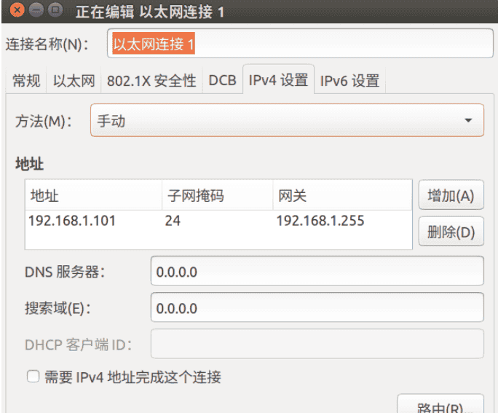Maximize the connection editor window
Screen dimensions: 498x413
pos(55,10)
